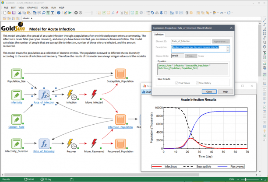Select the Susceptible_Population reservoir icon

point(120,74)
